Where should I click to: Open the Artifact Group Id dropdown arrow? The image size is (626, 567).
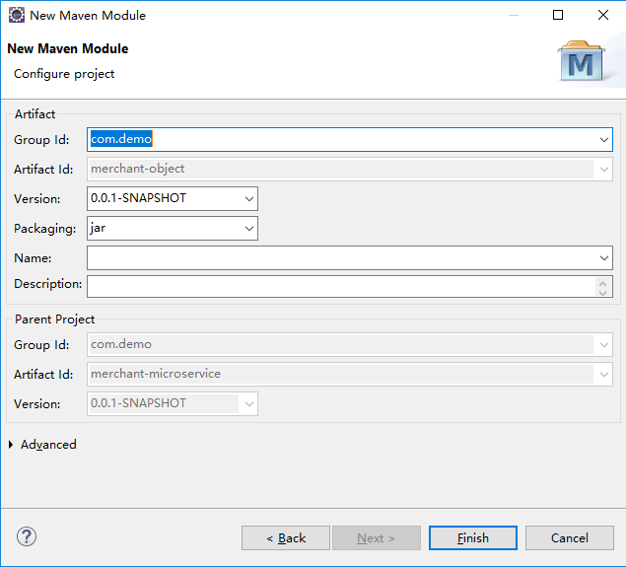coord(603,140)
